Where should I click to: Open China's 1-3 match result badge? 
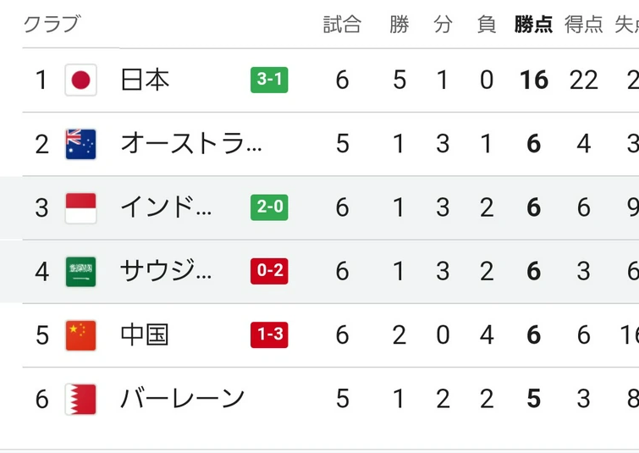point(269,335)
